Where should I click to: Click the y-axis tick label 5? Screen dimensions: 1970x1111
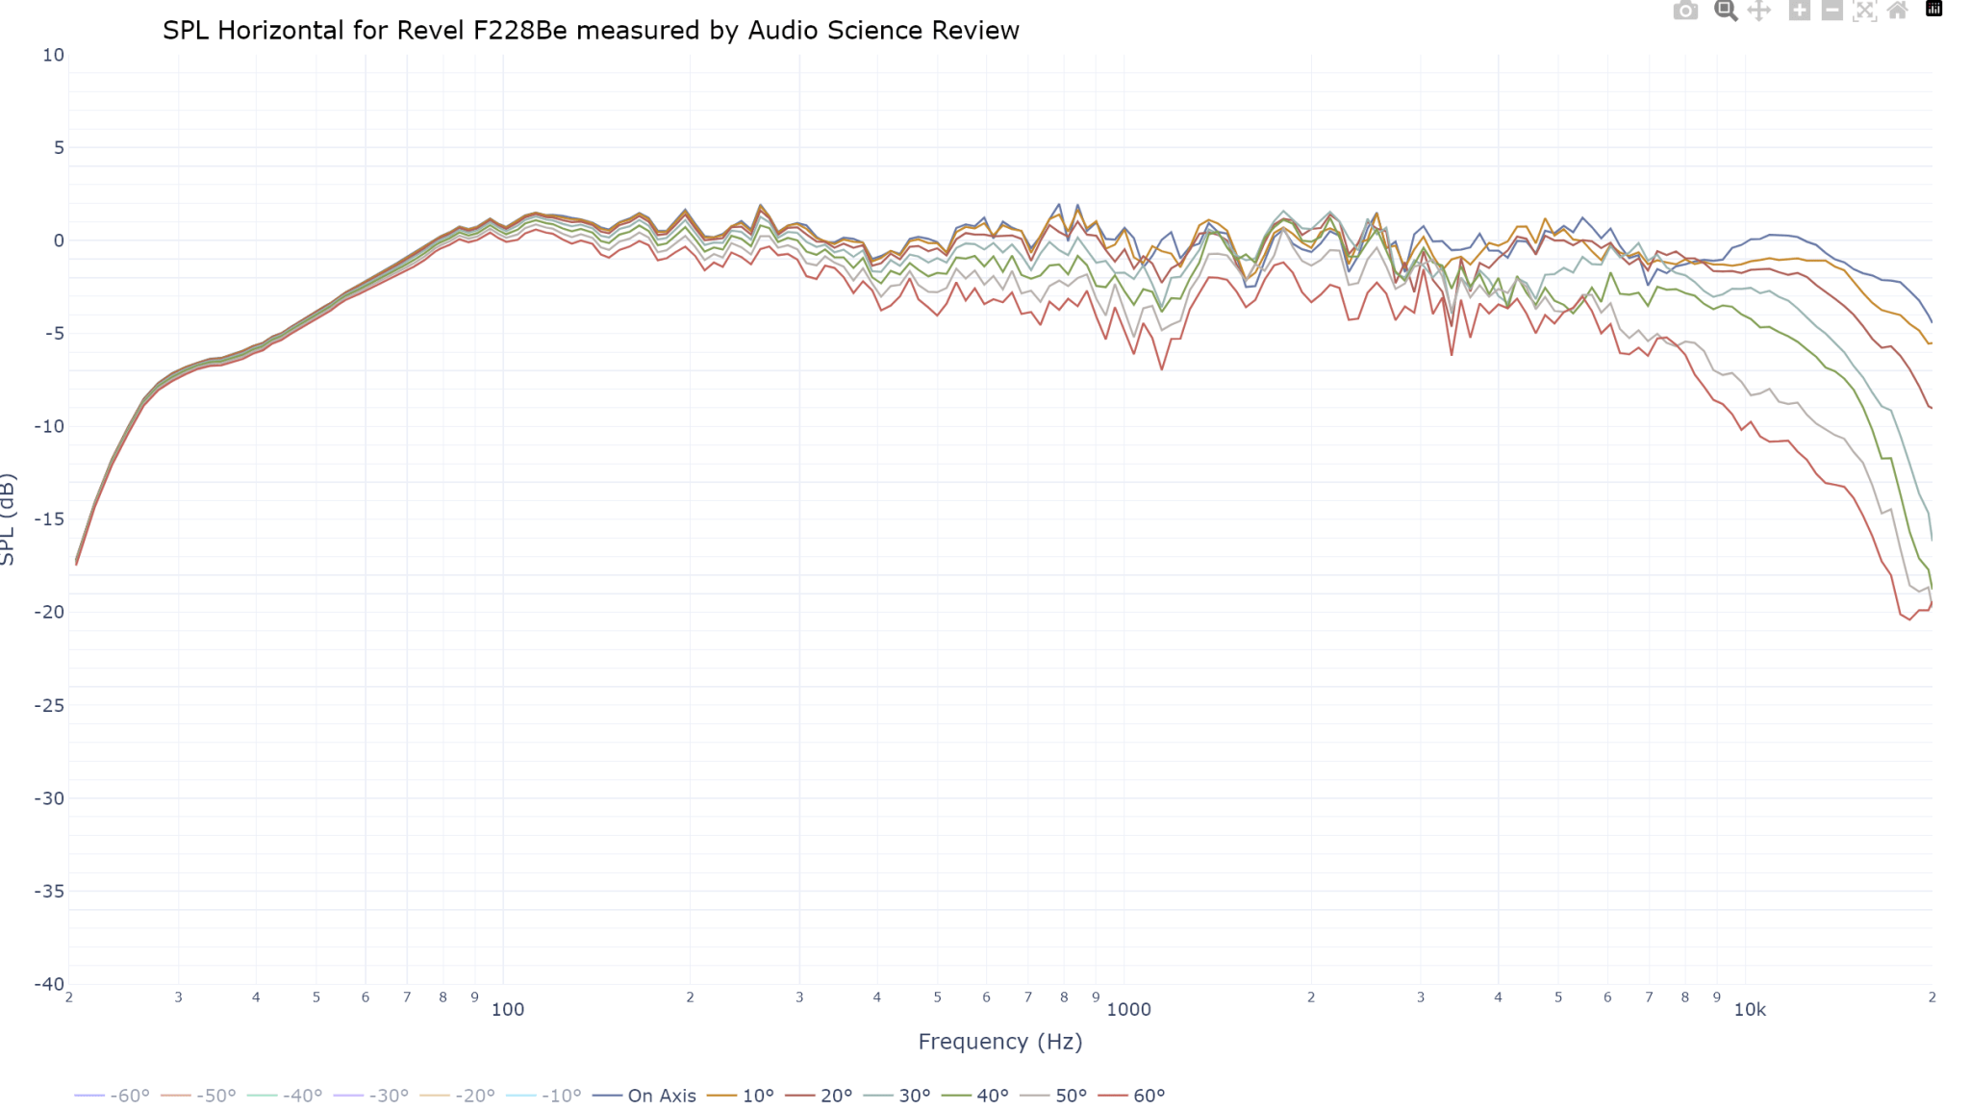tap(59, 147)
